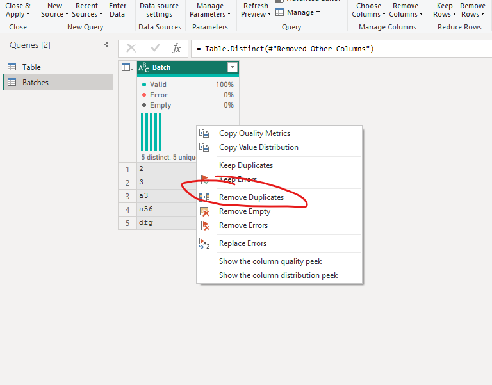Select row number 5 header

click(127, 223)
